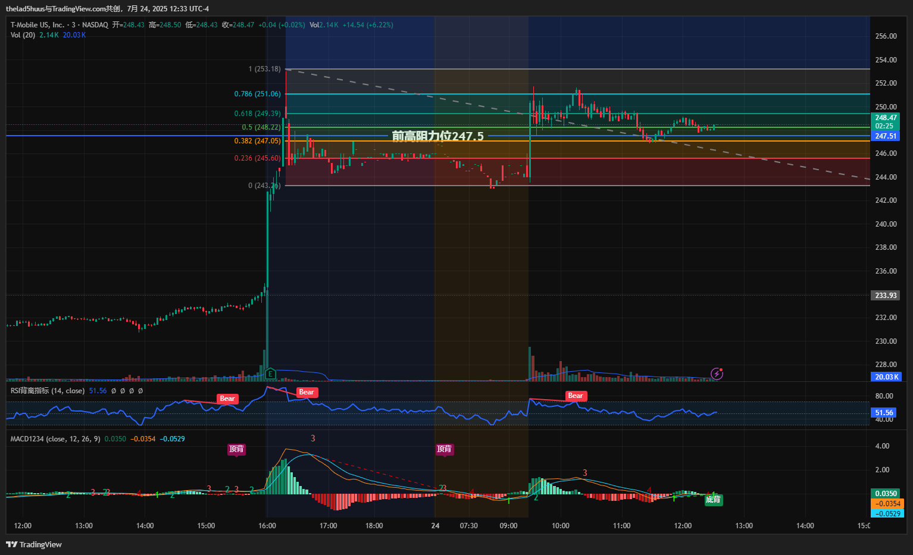
Task: Click the 09:00 time axis label
Action: [x=508, y=526]
